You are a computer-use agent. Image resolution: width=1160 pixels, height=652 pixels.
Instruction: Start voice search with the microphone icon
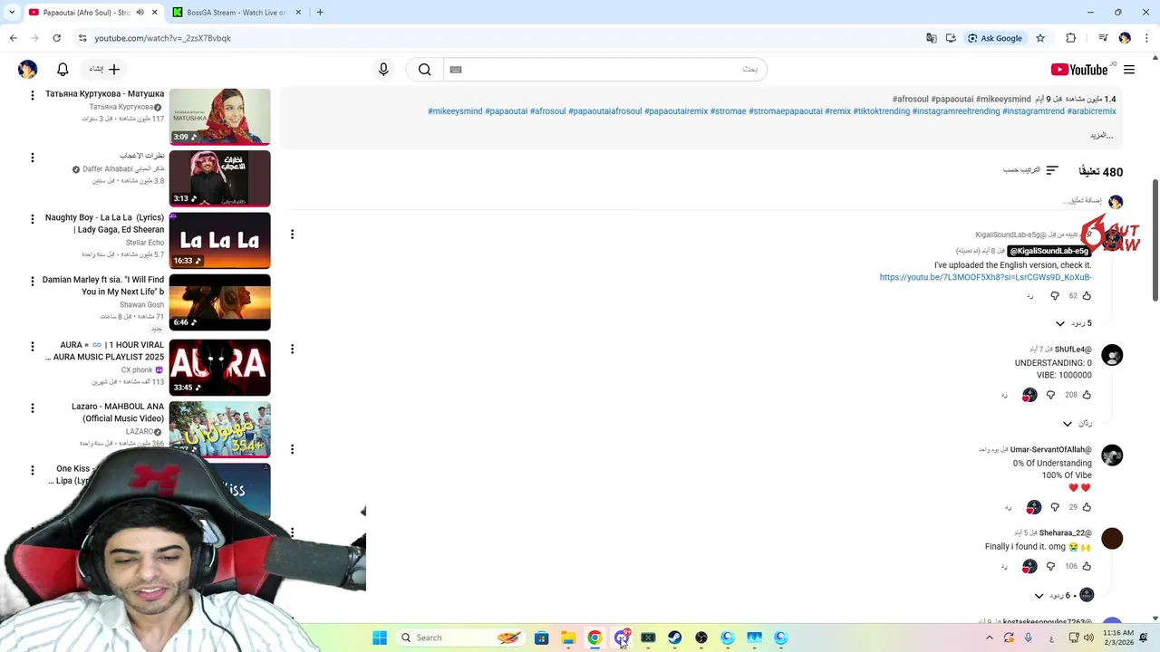(x=383, y=70)
